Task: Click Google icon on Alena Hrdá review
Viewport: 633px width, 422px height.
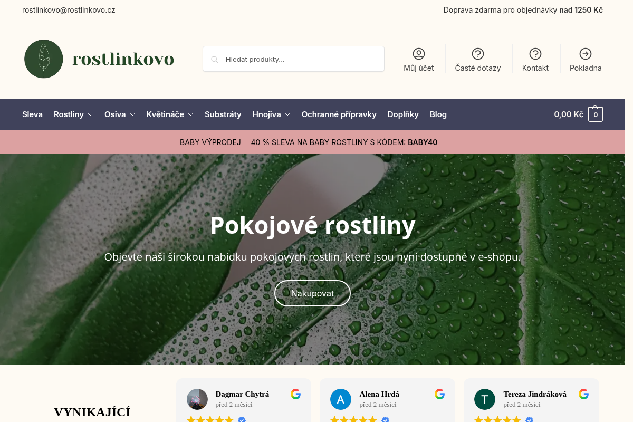Action: (440, 394)
